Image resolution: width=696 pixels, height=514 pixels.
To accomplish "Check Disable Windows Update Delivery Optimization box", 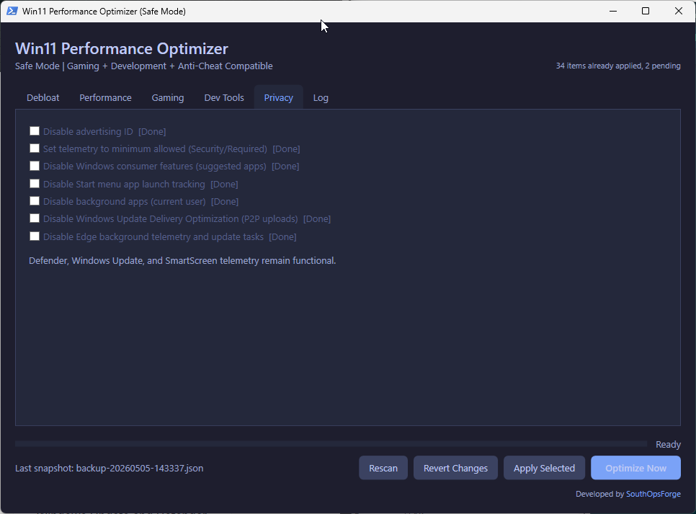I will click(x=35, y=218).
